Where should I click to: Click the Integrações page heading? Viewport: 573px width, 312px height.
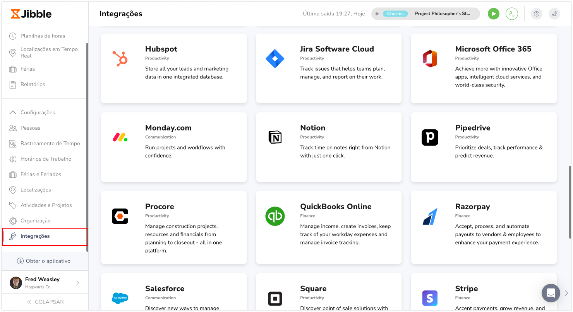pyautogui.click(x=121, y=14)
